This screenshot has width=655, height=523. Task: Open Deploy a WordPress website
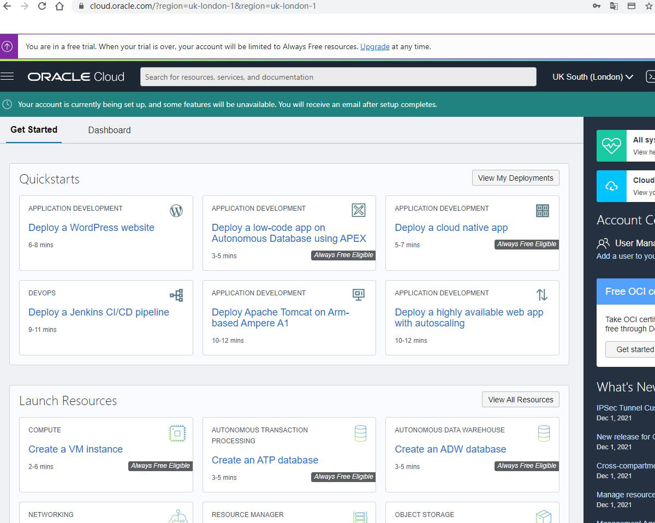[91, 228]
